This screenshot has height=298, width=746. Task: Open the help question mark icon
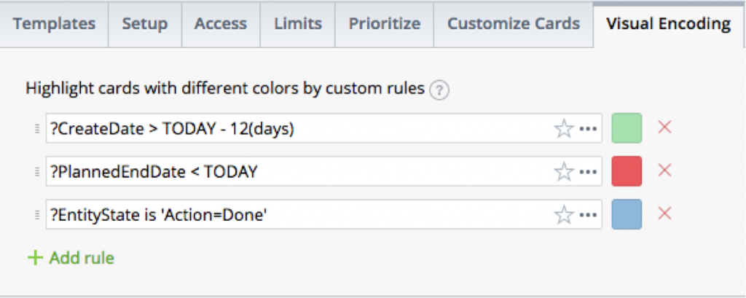439,90
